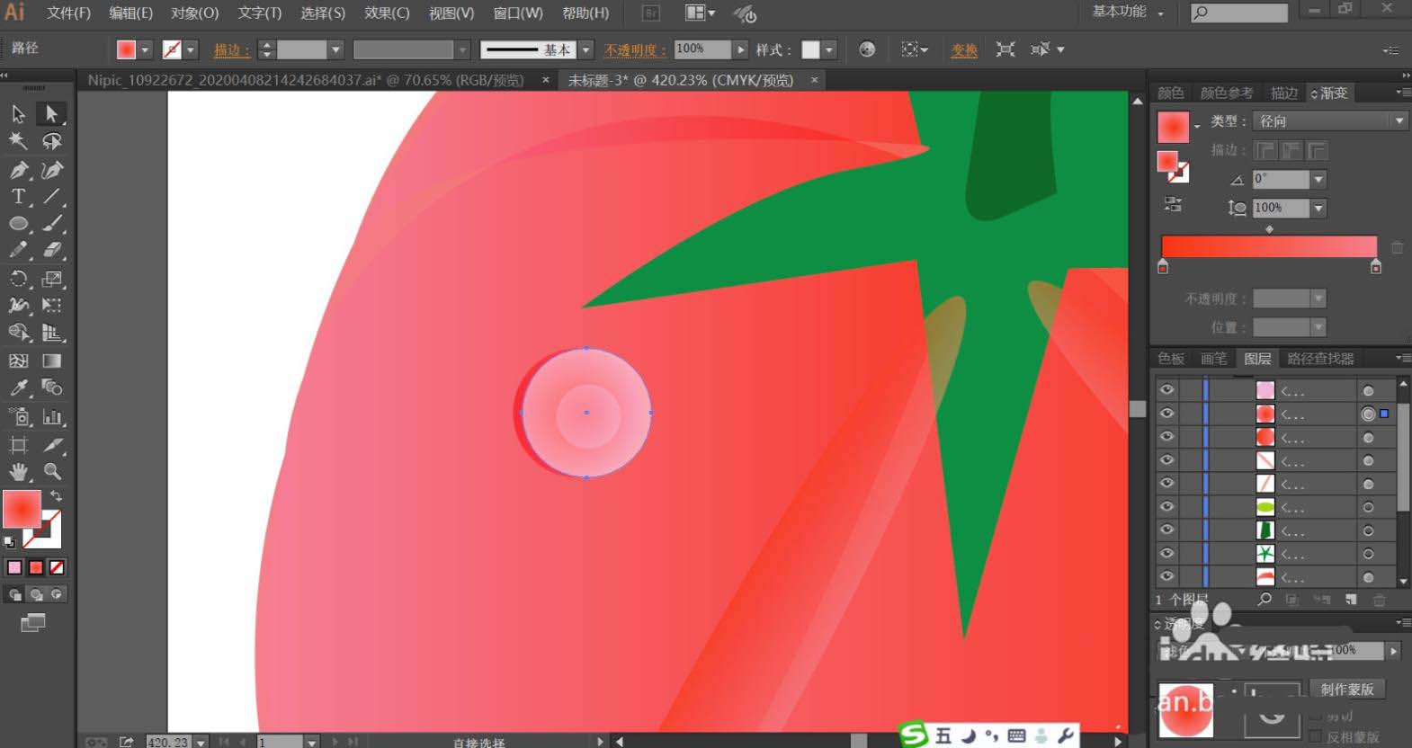The width and height of the screenshot is (1412, 748).
Task: Select the Eraser tool
Action: click(x=52, y=251)
